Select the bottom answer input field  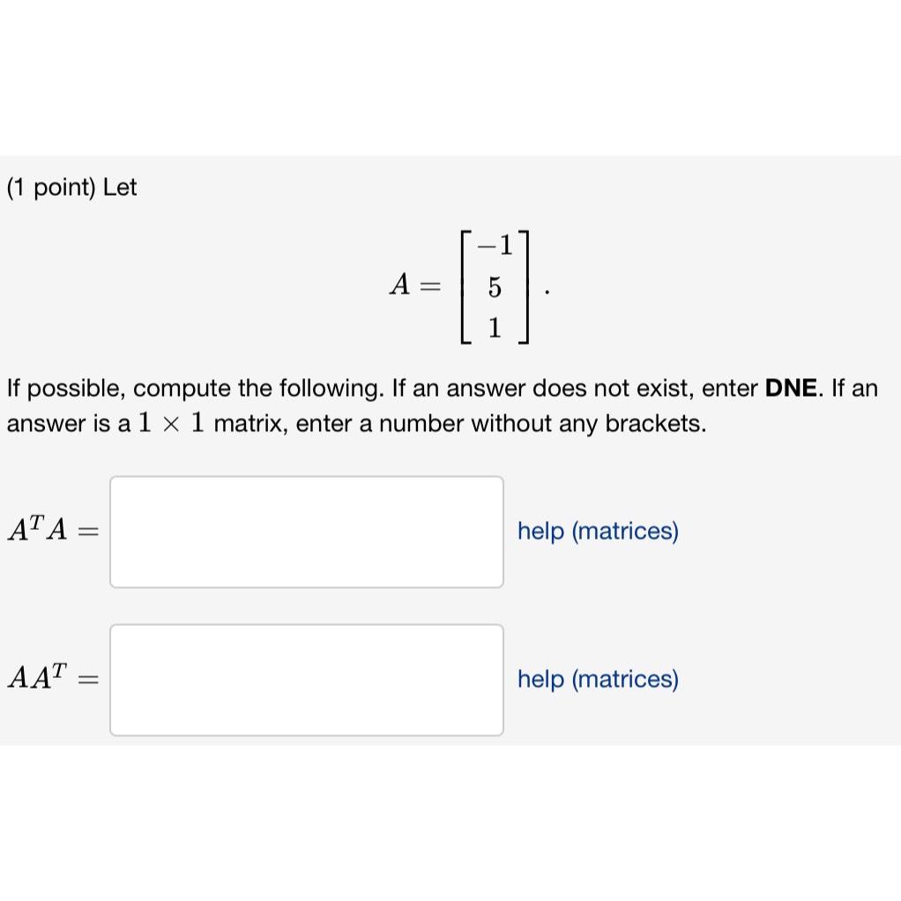[x=306, y=679]
